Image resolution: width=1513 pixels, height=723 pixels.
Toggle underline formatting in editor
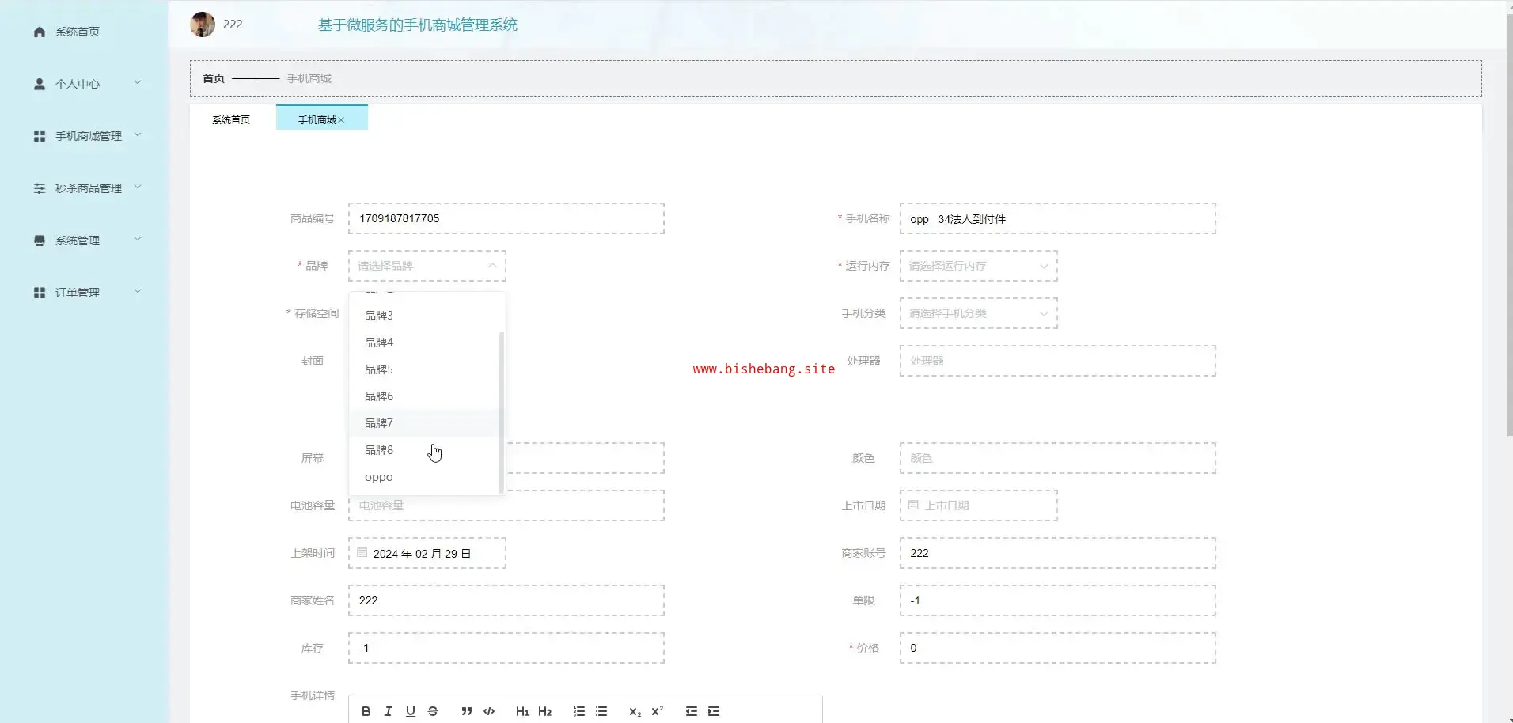pyautogui.click(x=410, y=711)
